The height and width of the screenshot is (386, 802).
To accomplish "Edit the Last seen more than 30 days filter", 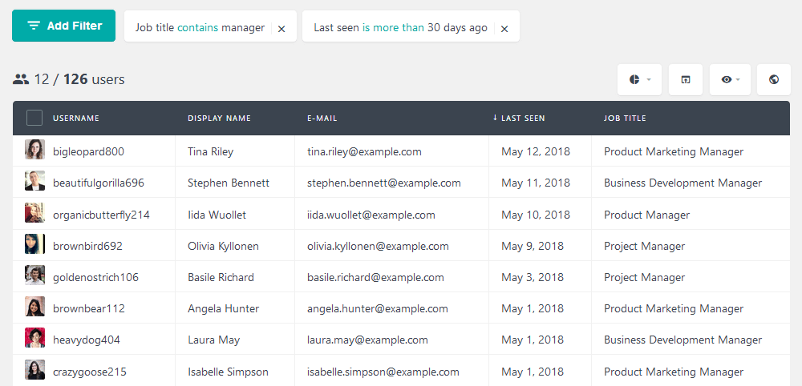I will 400,27.
